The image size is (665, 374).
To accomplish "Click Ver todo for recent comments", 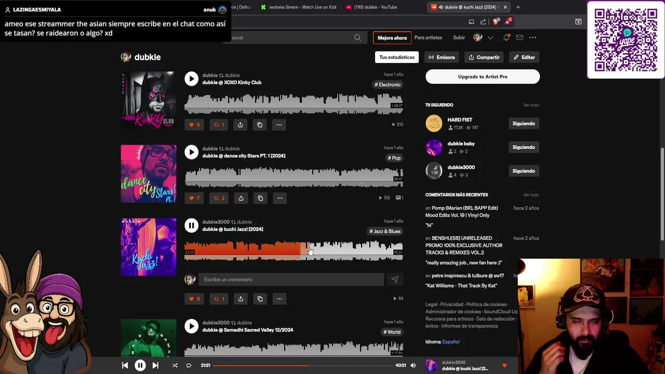I will [531, 195].
